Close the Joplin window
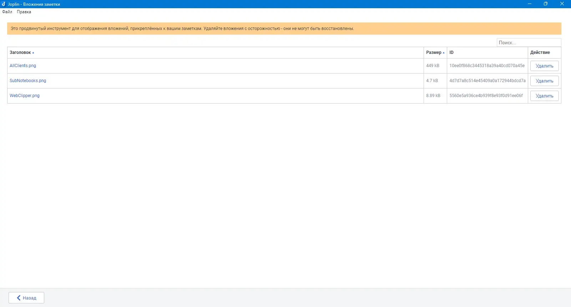Viewport: 571px width, 307px height. (562, 4)
